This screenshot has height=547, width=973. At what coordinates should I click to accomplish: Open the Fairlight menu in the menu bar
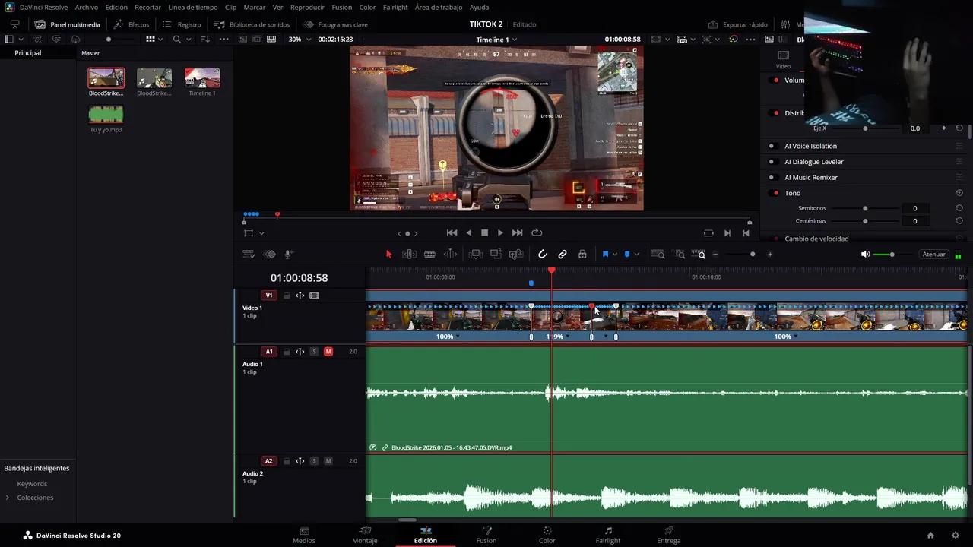tap(395, 7)
